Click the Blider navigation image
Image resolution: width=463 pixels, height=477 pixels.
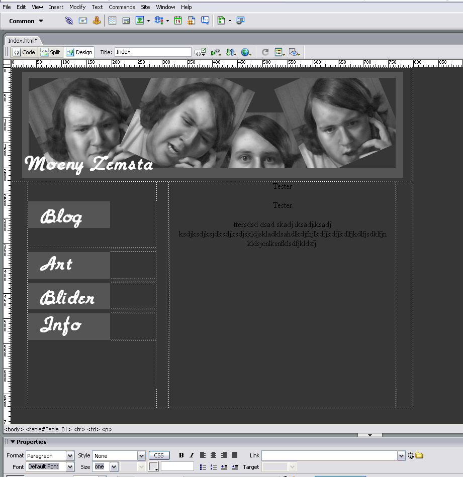pyautogui.click(x=69, y=296)
